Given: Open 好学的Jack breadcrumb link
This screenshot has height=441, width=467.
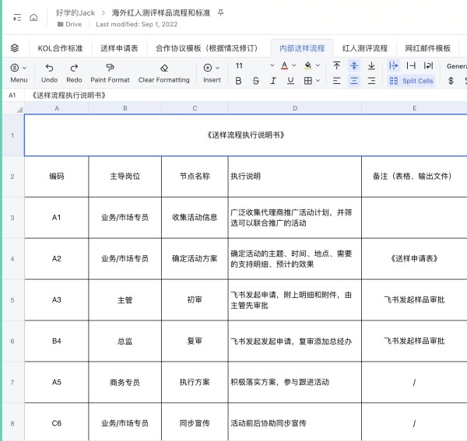Looking at the screenshot, I should 75,12.
